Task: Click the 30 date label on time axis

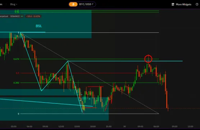Action: coord(124,126)
